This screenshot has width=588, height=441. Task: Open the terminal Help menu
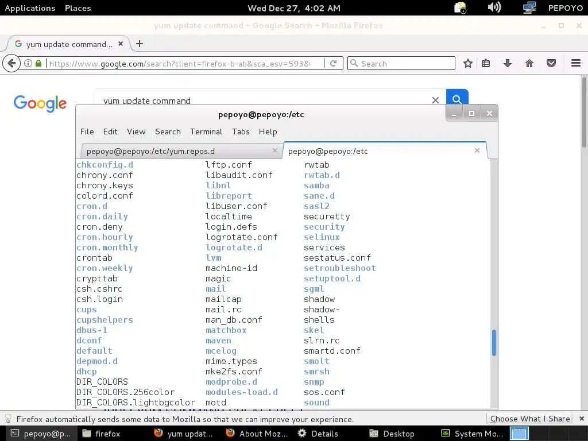point(268,131)
